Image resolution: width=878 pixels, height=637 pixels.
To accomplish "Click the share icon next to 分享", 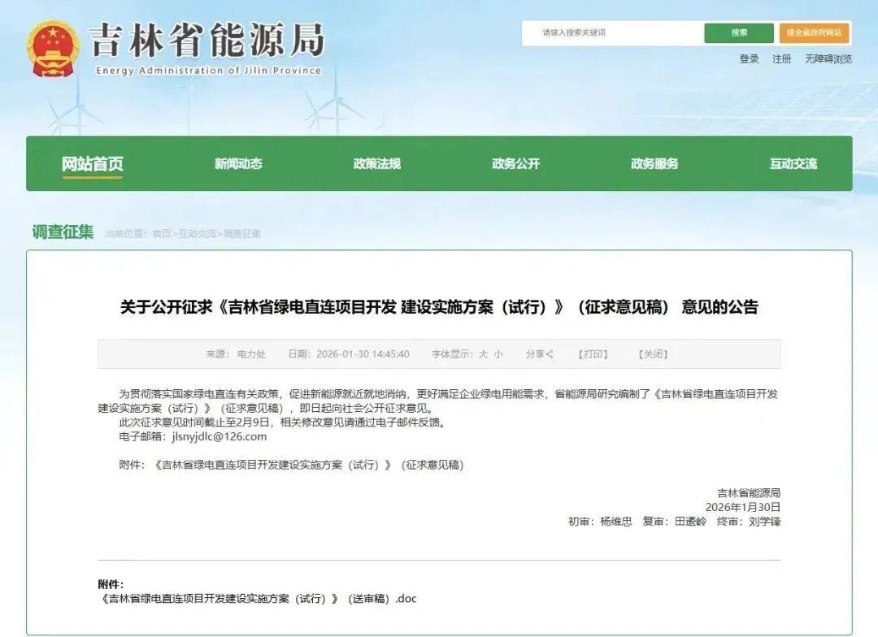I will [550, 354].
